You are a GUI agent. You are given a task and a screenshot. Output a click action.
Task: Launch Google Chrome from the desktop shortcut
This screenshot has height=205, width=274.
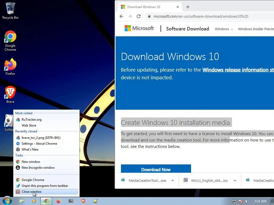pos(10,41)
